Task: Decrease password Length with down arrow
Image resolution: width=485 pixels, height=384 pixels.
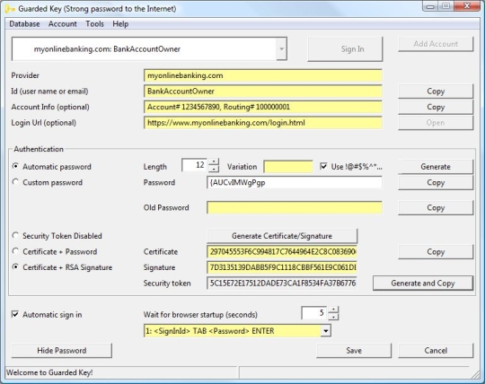Action: pos(214,169)
